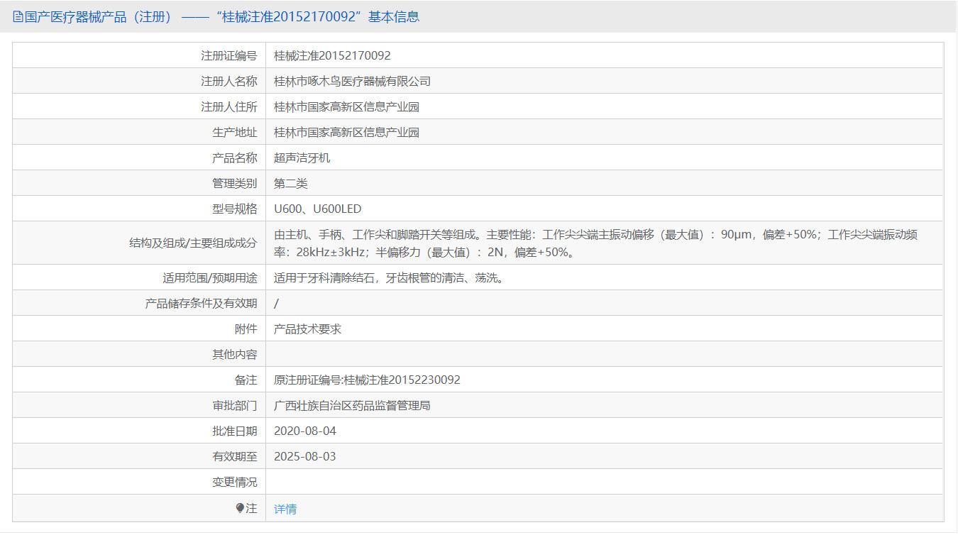Click the 批准日期 label
958x535 pixels.
(234, 431)
